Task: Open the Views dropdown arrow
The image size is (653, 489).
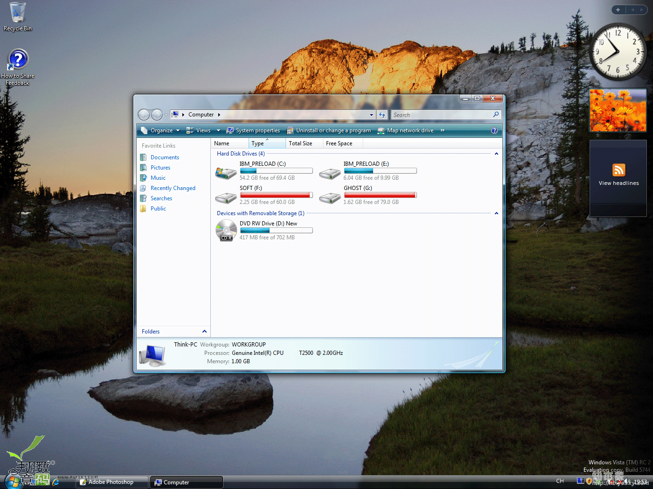Action: 218,130
